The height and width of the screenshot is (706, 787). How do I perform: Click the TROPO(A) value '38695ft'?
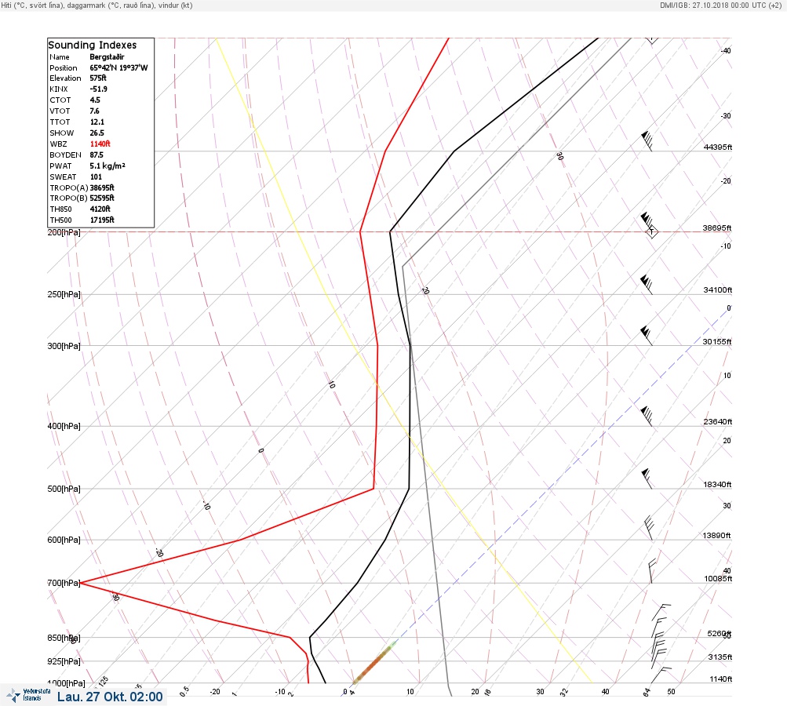click(102, 187)
